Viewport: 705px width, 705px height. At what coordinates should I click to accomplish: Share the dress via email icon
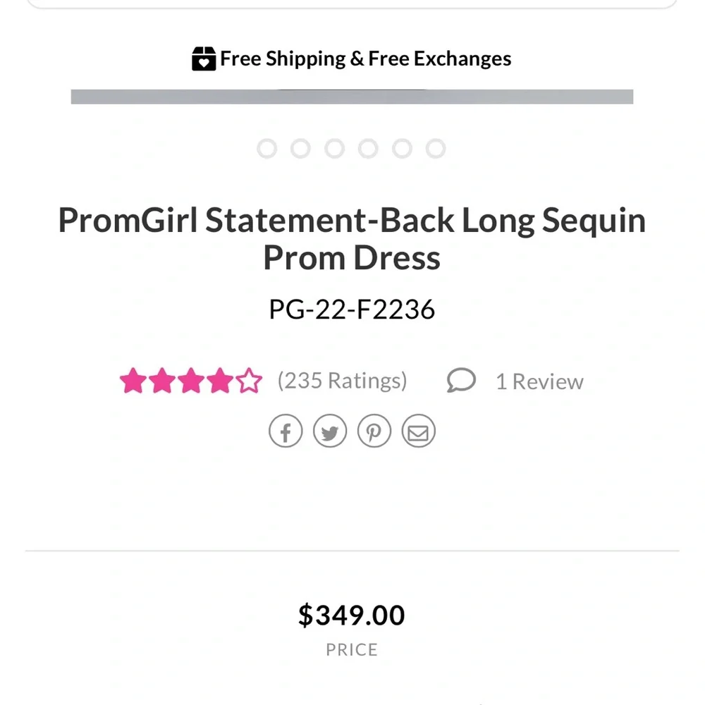click(x=419, y=431)
